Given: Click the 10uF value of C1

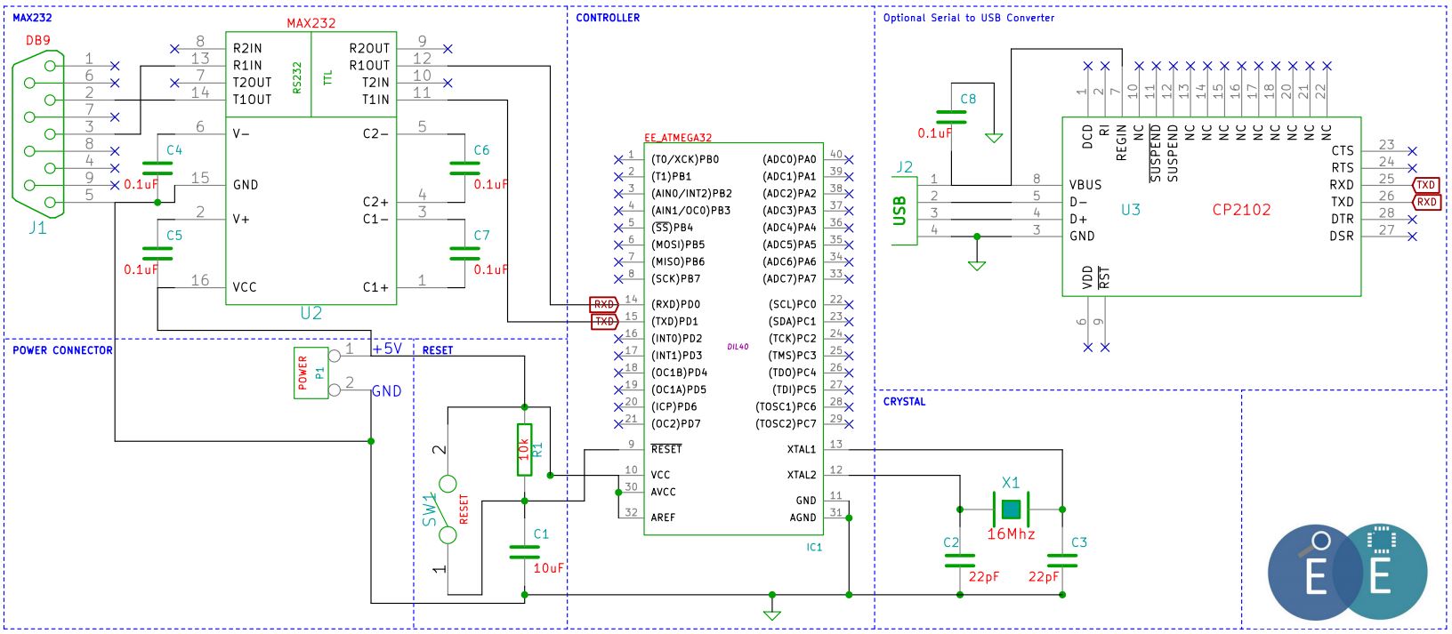Looking at the screenshot, I should 549,568.
